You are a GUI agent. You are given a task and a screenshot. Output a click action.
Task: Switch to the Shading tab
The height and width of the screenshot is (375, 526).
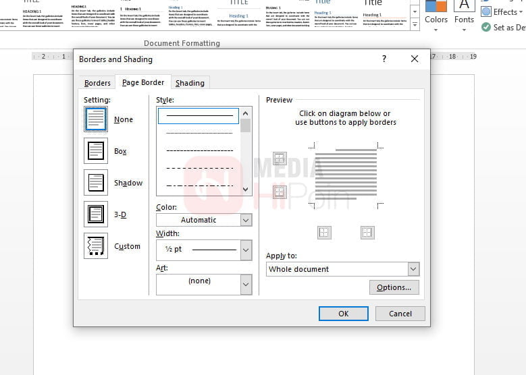point(190,83)
